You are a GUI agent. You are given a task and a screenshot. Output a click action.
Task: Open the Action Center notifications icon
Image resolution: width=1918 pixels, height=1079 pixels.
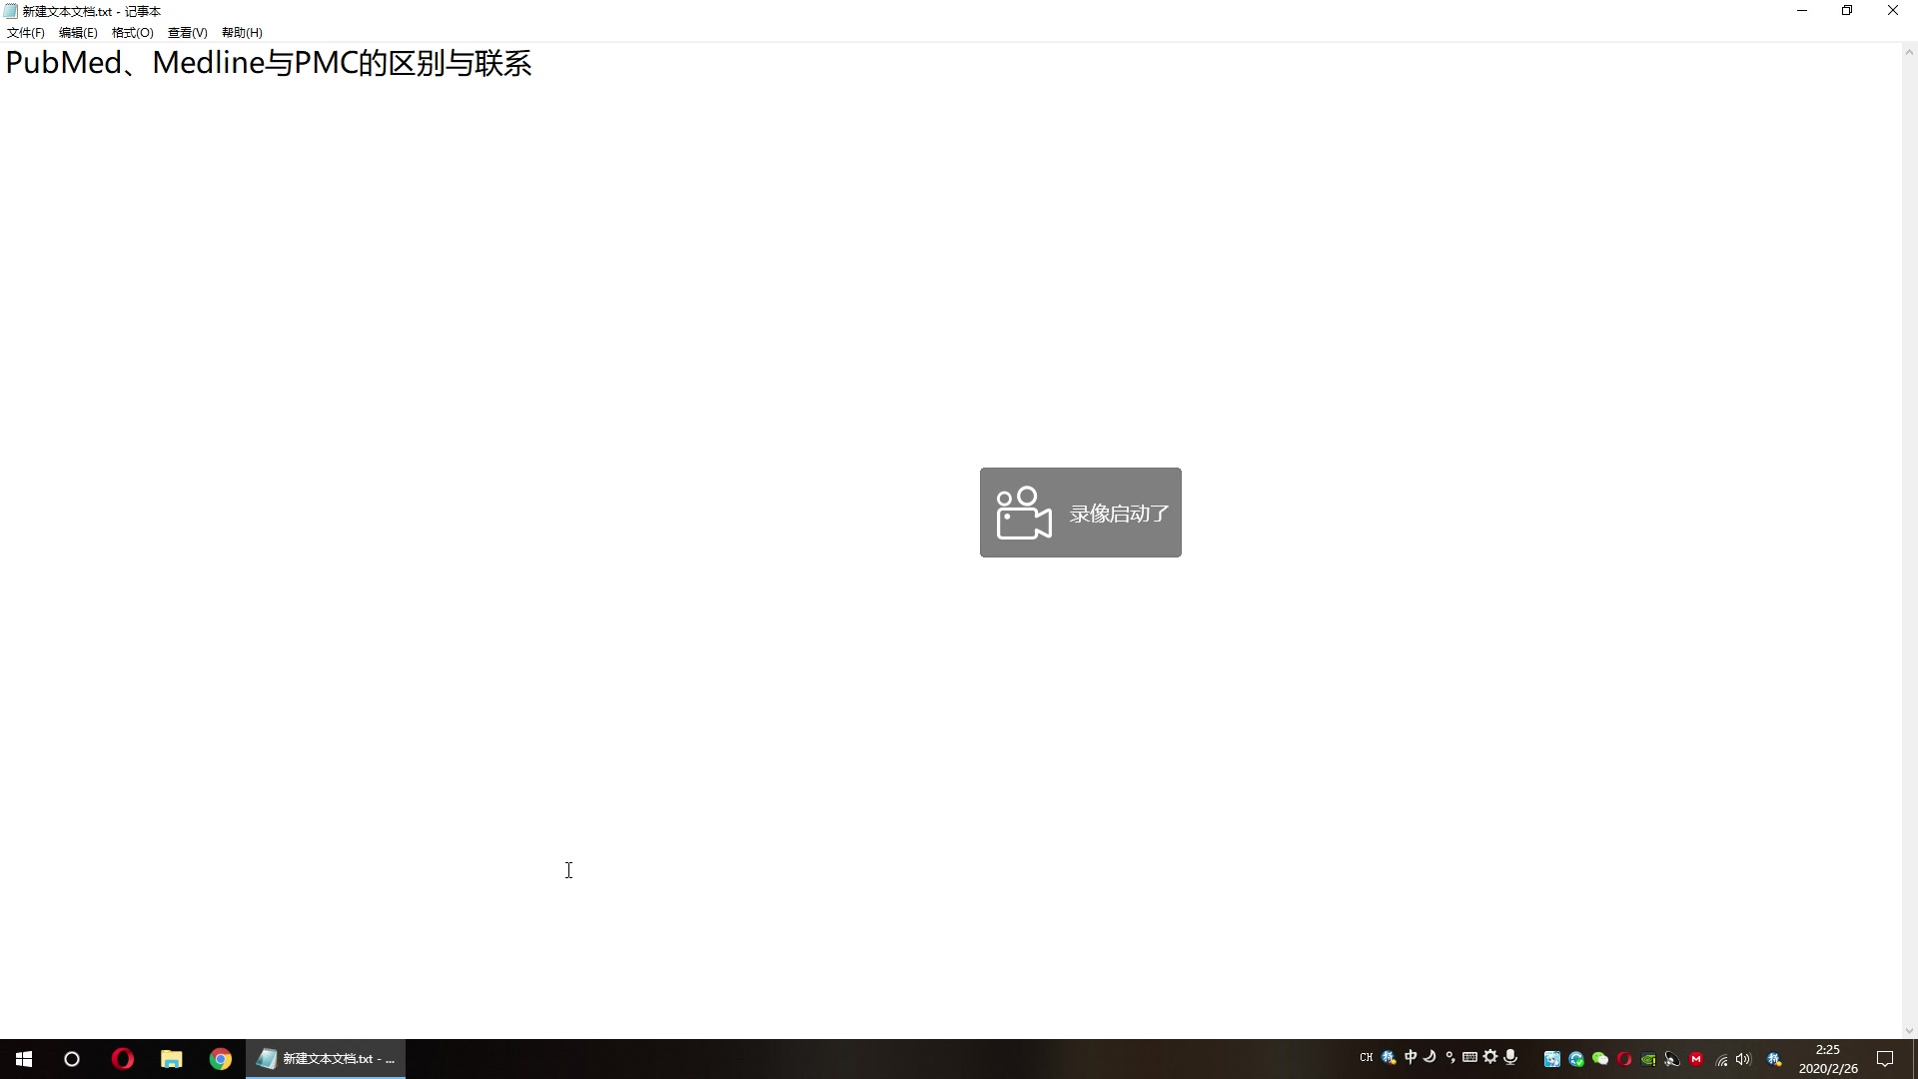(1885, 1059)
